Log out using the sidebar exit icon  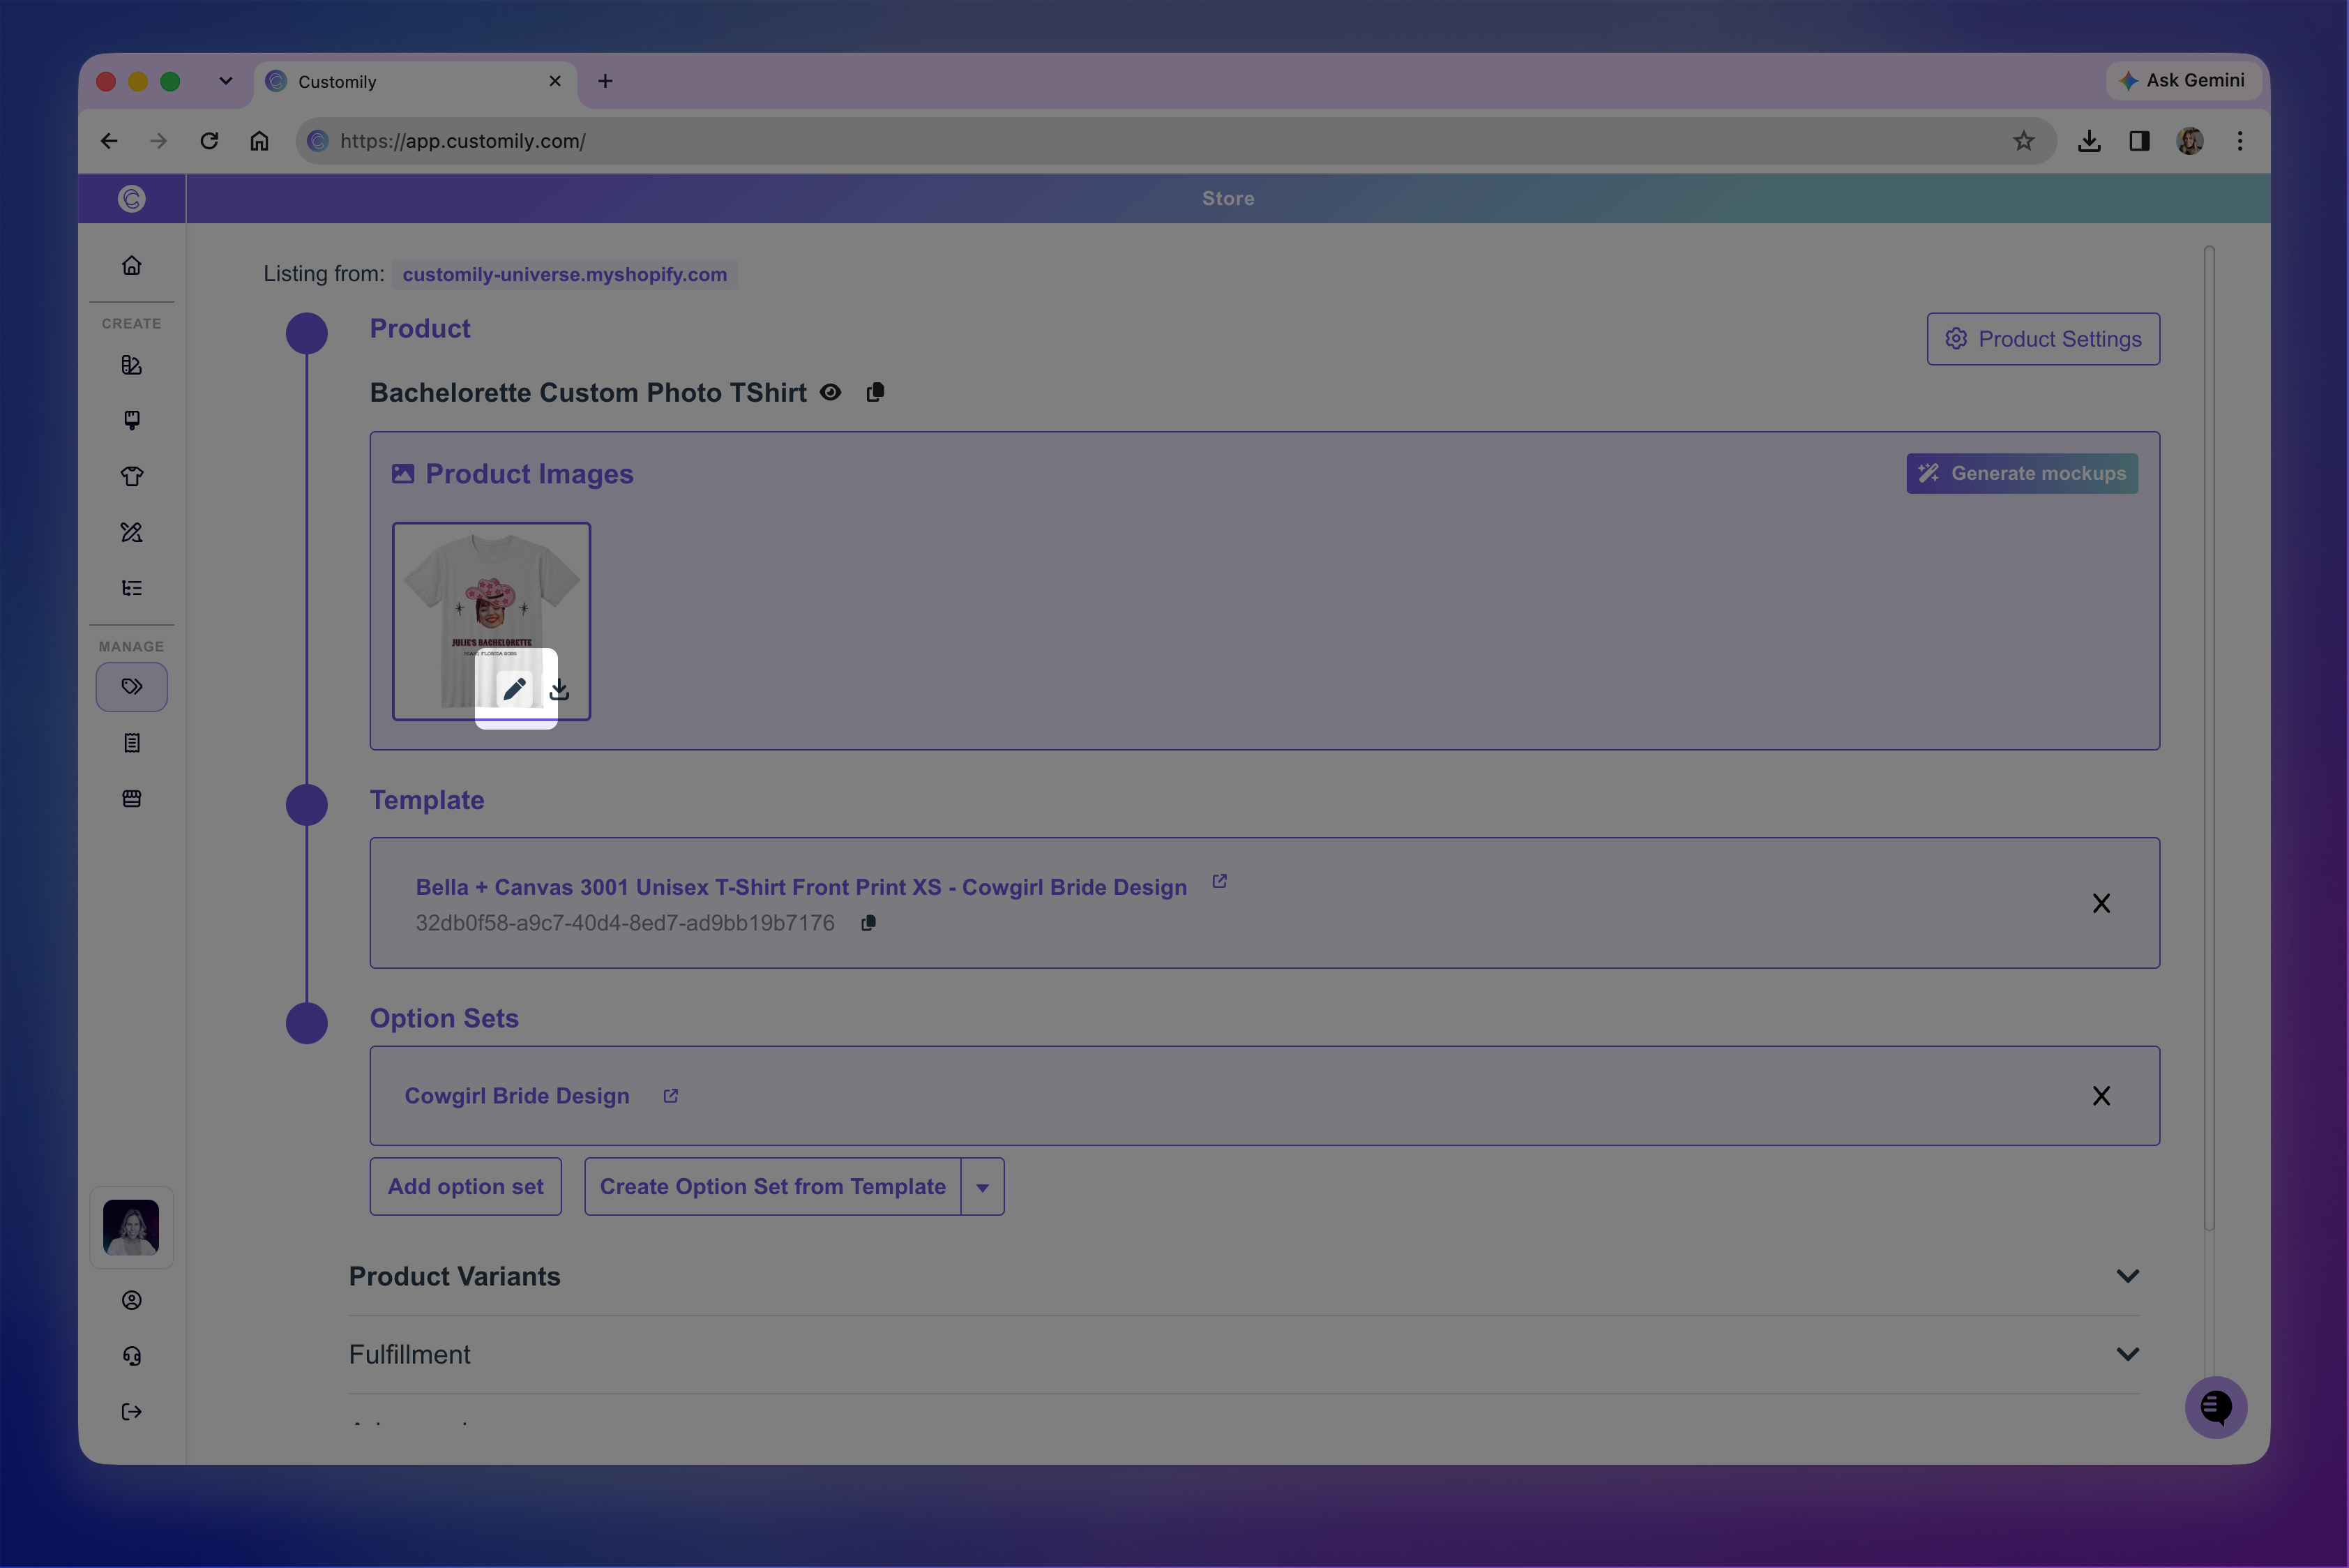(x=131, y=1412)
